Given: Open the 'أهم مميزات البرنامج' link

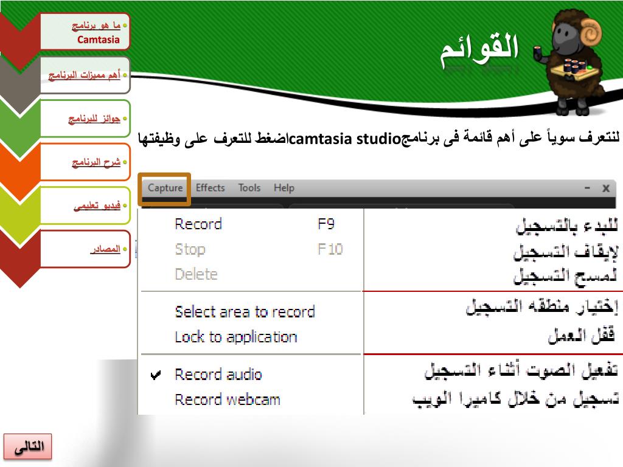Looking at the screenshot, I should pos(84,75).
